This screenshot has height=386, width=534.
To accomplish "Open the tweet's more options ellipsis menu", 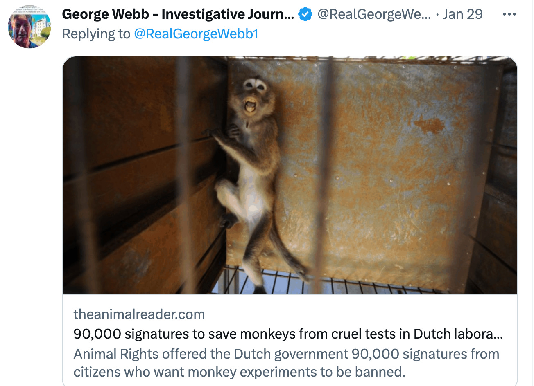I will [509, 14].
